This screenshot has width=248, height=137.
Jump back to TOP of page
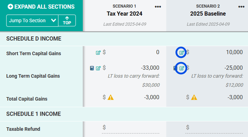(x=67, y=20)
